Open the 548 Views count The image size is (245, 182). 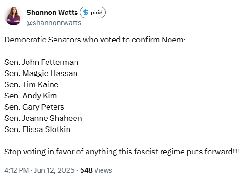click(x=96, y=170)
